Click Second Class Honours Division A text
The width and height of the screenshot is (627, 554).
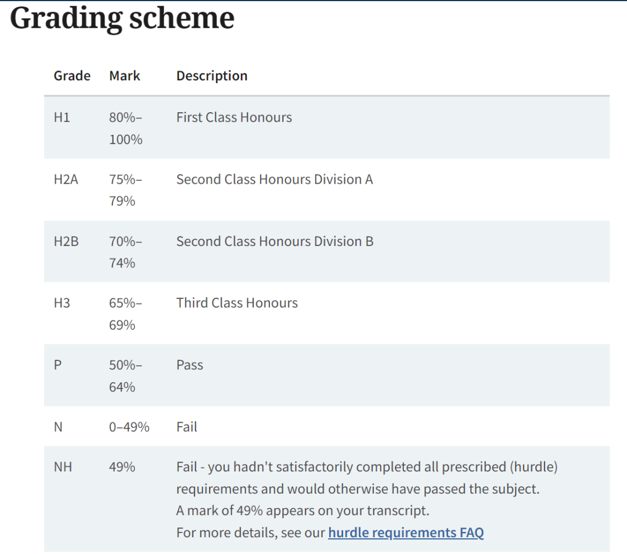275,180
